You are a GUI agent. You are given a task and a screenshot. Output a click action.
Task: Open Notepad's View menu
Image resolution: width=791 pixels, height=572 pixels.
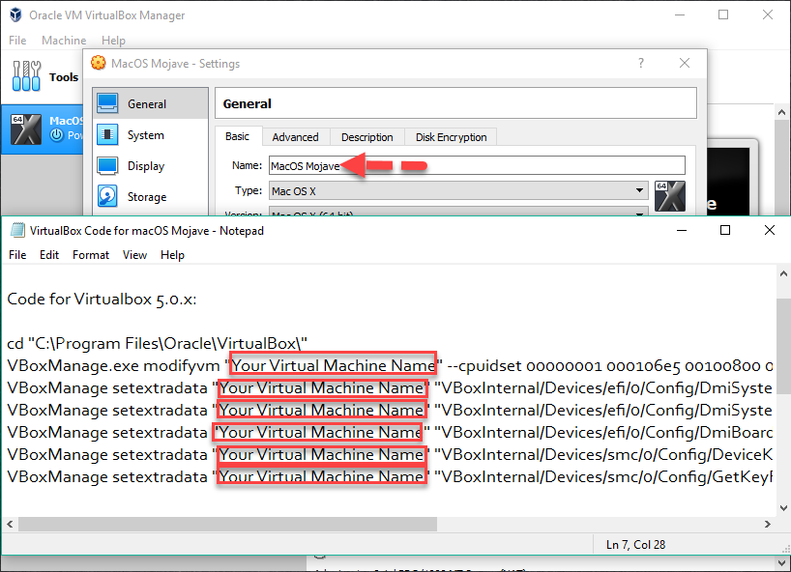tap(134, 255)
